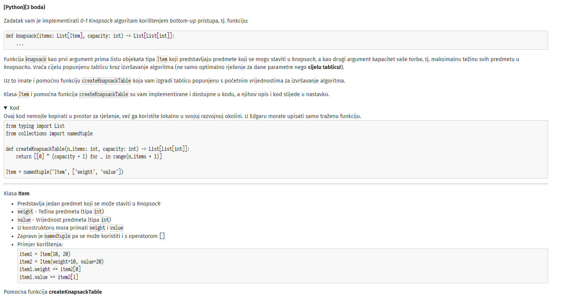This screenshot has height=296, width=564.
Task: Click the "[]" operator inline code
Action: (162, 236)
